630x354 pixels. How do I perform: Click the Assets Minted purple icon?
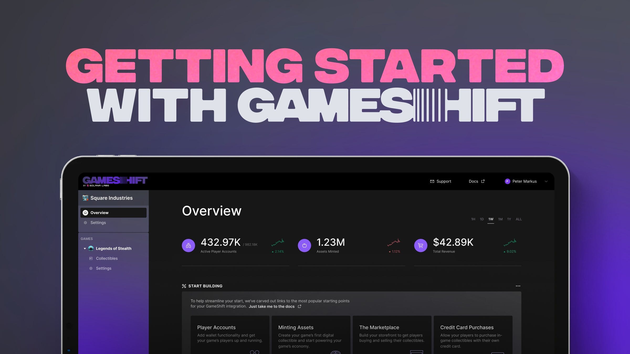tap(304, 245)
